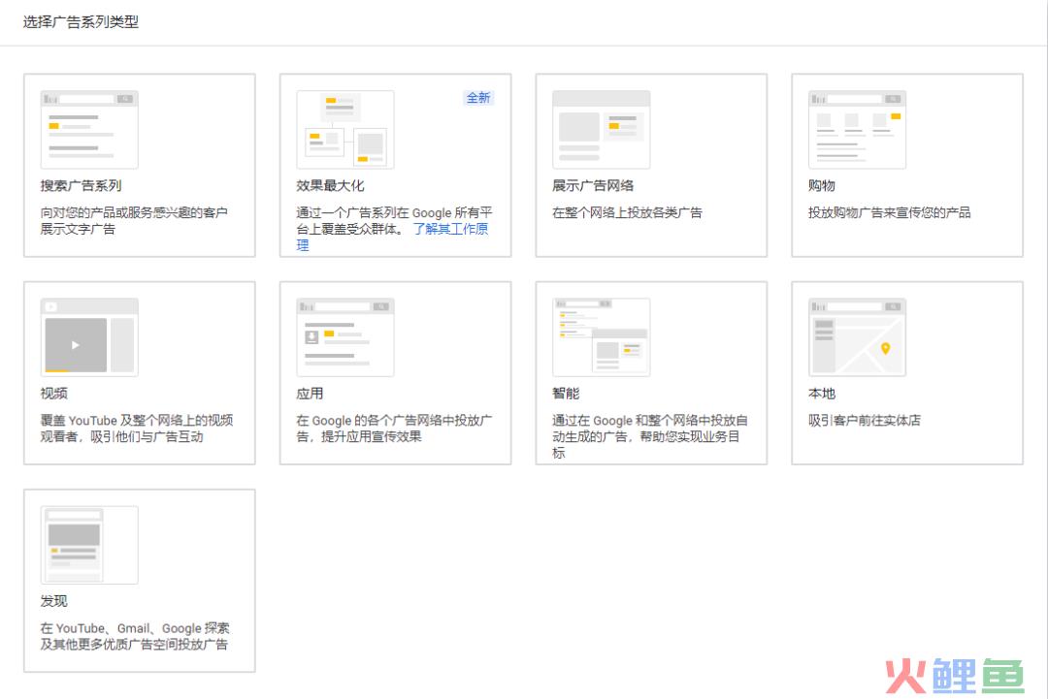This screenshot has width=1048, height=699.
Task: Select the 发现 illustration icon
Action: (89, 545)
